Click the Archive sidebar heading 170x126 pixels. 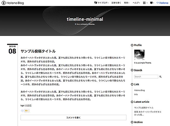138,122
